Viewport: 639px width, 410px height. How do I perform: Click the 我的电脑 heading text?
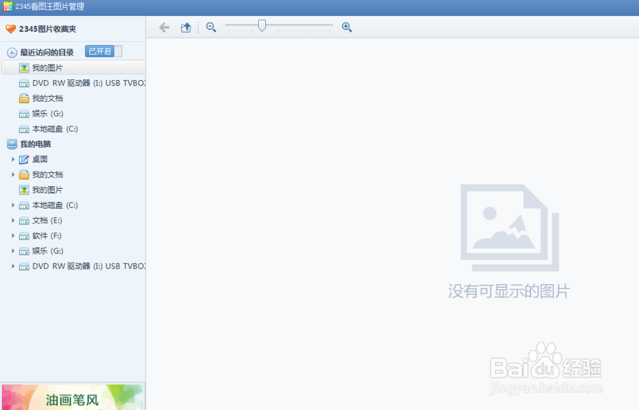(x=35, y=144)
